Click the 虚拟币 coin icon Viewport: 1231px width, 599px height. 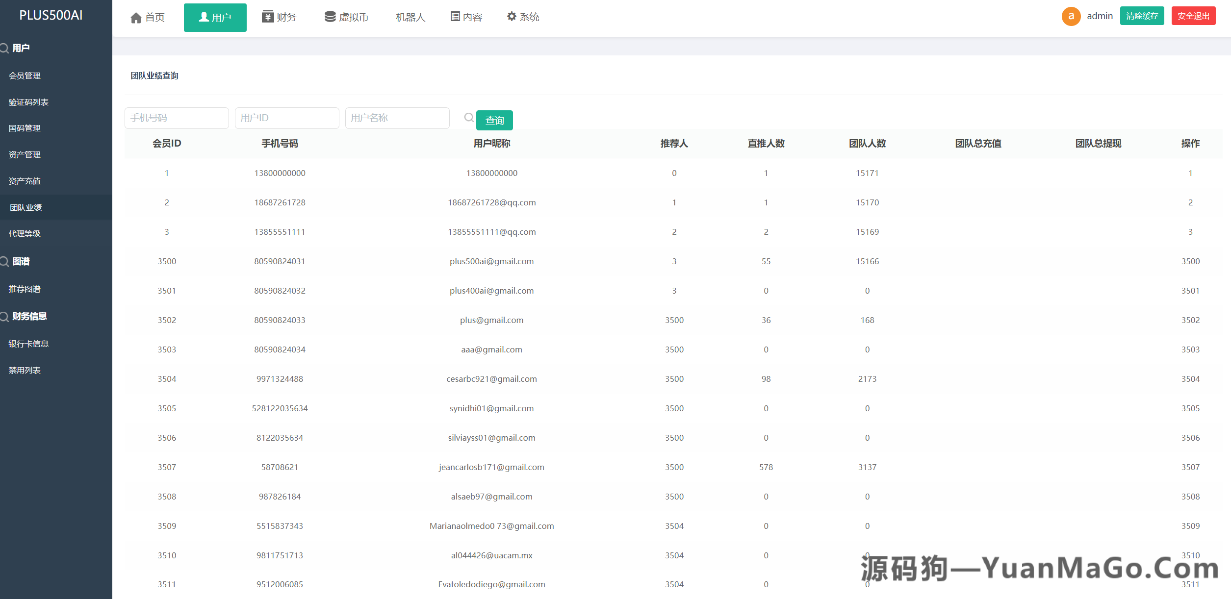(329, 17)
